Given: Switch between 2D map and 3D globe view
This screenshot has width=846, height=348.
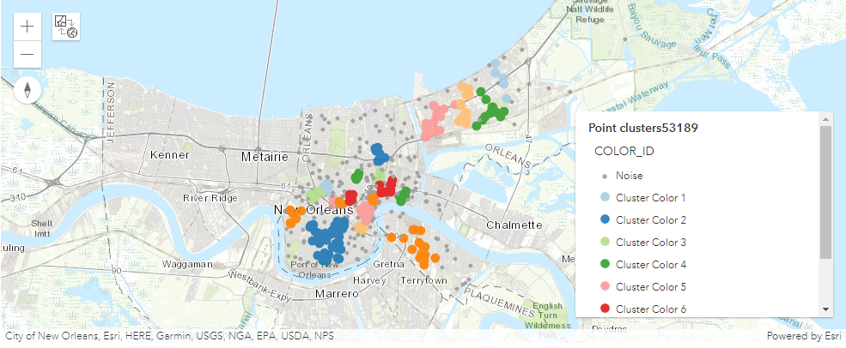Looking at the screenshot, I should (66, 27).
